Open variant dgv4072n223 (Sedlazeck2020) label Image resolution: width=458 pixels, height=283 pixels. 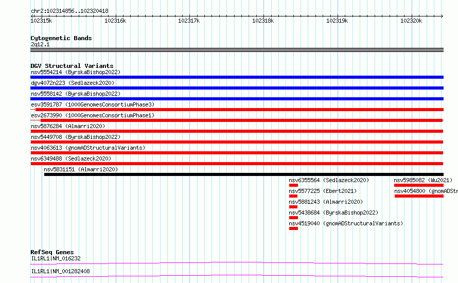[x=73, y=83]
